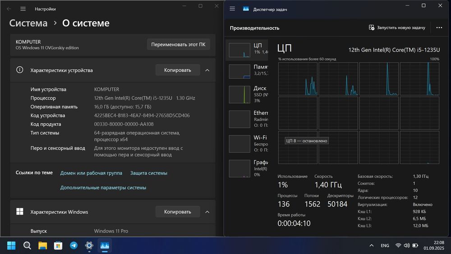
Task: Open Microsoft Store from the taskbar
Action: [58, 245]
